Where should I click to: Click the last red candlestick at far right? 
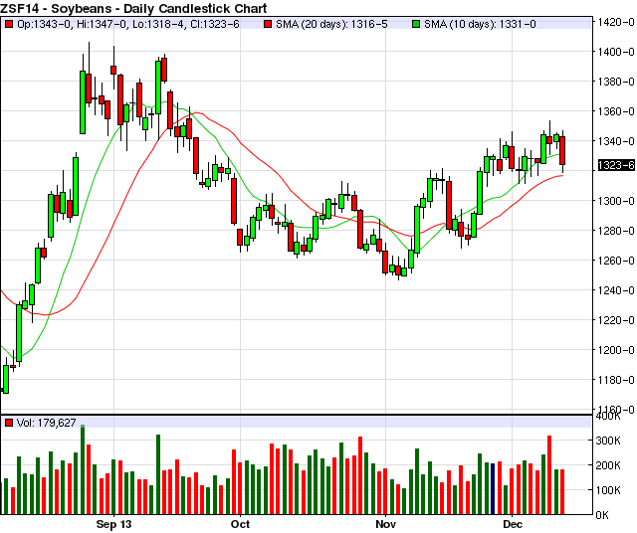tap(562, 150)
